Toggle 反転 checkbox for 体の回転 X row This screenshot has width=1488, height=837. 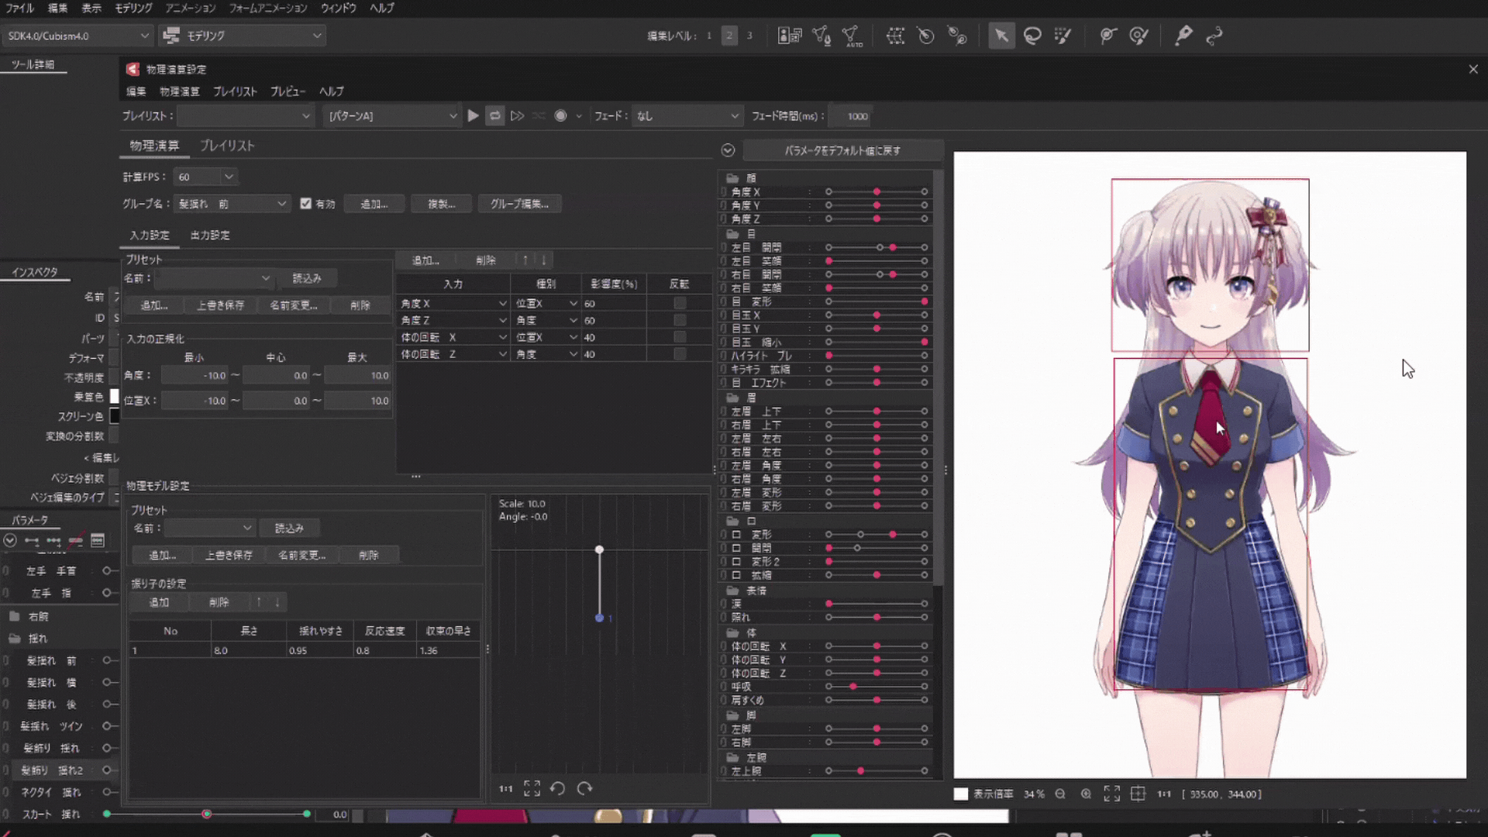(680, 337)
